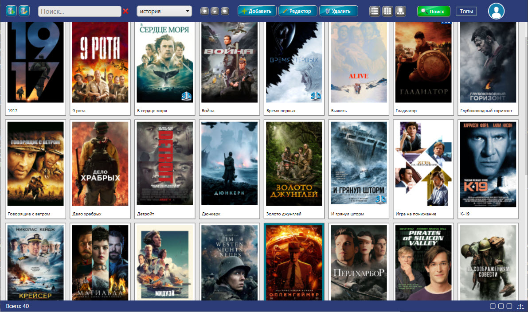The height and width of the screenshot is (312, 528).
Task: Clear the search field with red X
Action: [x=125, y=11]
